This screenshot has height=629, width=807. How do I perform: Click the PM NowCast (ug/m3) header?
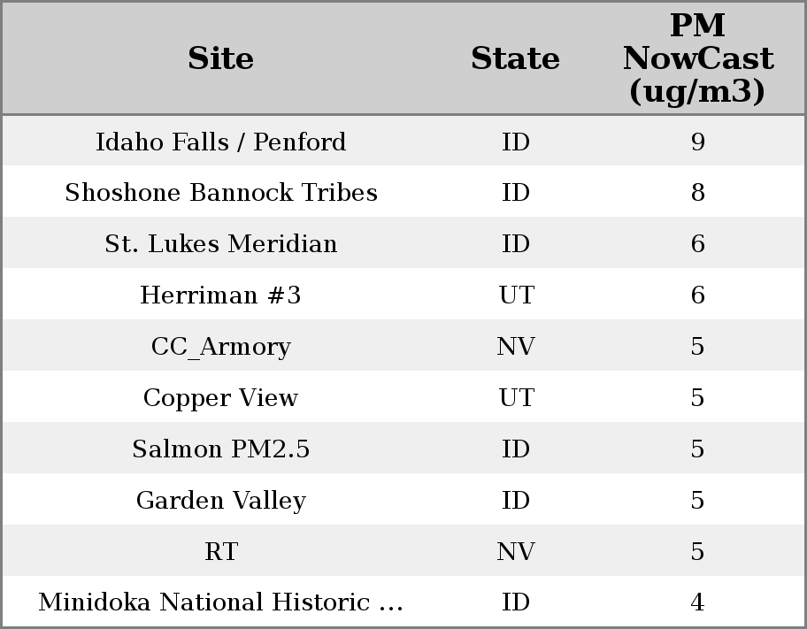(x=697, y=58)
